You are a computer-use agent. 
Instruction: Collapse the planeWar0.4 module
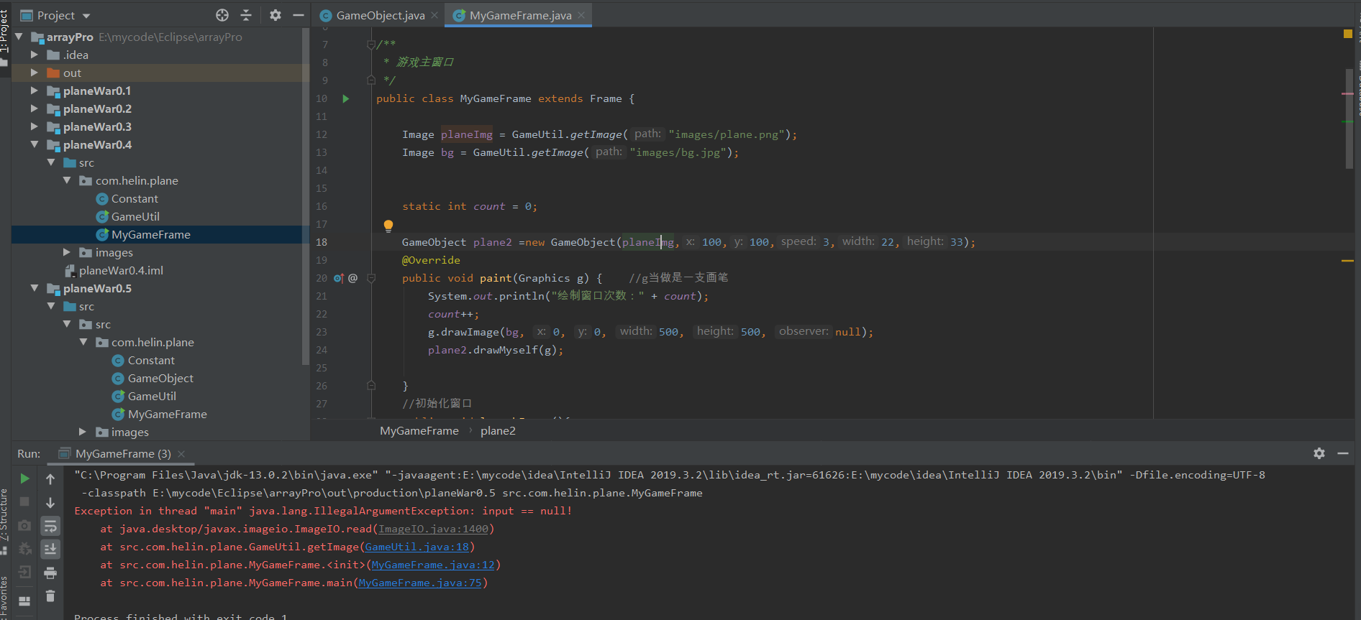pos(35,144)
